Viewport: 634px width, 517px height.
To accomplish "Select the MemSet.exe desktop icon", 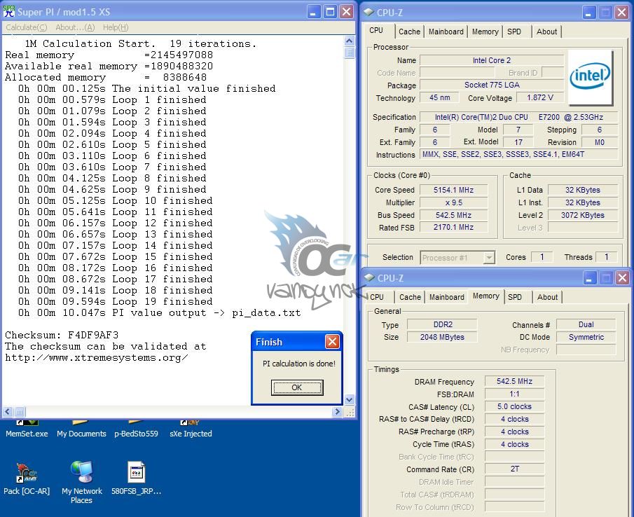I will coord(27,429).
